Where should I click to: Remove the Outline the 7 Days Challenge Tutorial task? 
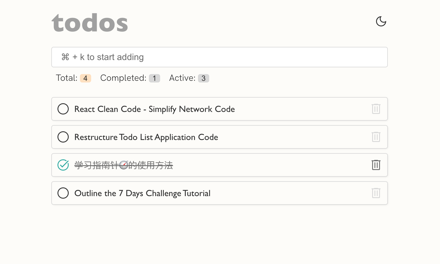point(376,193)
